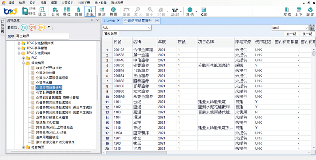
Task: Open the K線 candlestick chart icon
Action: [203, 11]
